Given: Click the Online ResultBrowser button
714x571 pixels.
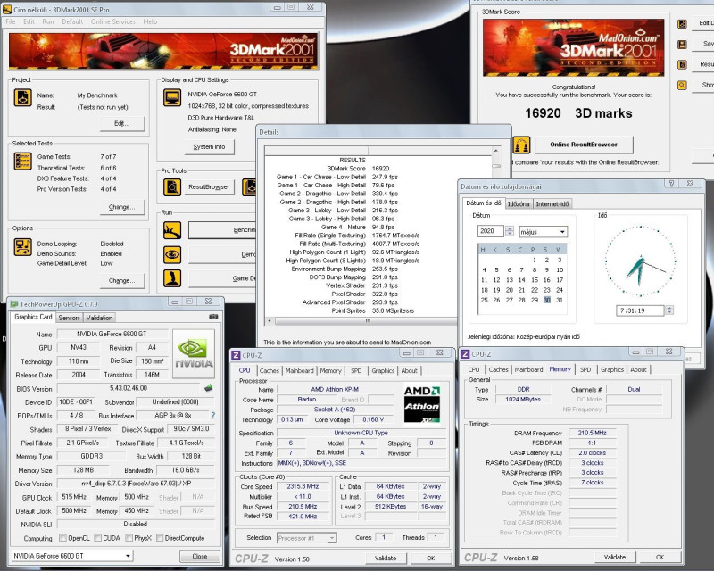Looking at the screenshot, I should (x=584, y=145).
